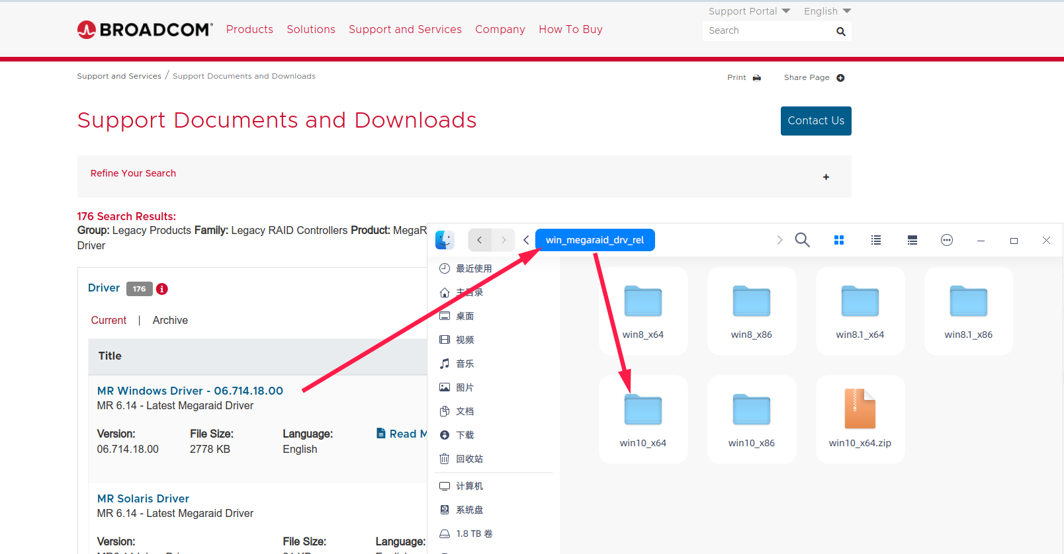Click the left chevron beside the path
This screenshot has width=1064, height=554.
pos(527,240)
